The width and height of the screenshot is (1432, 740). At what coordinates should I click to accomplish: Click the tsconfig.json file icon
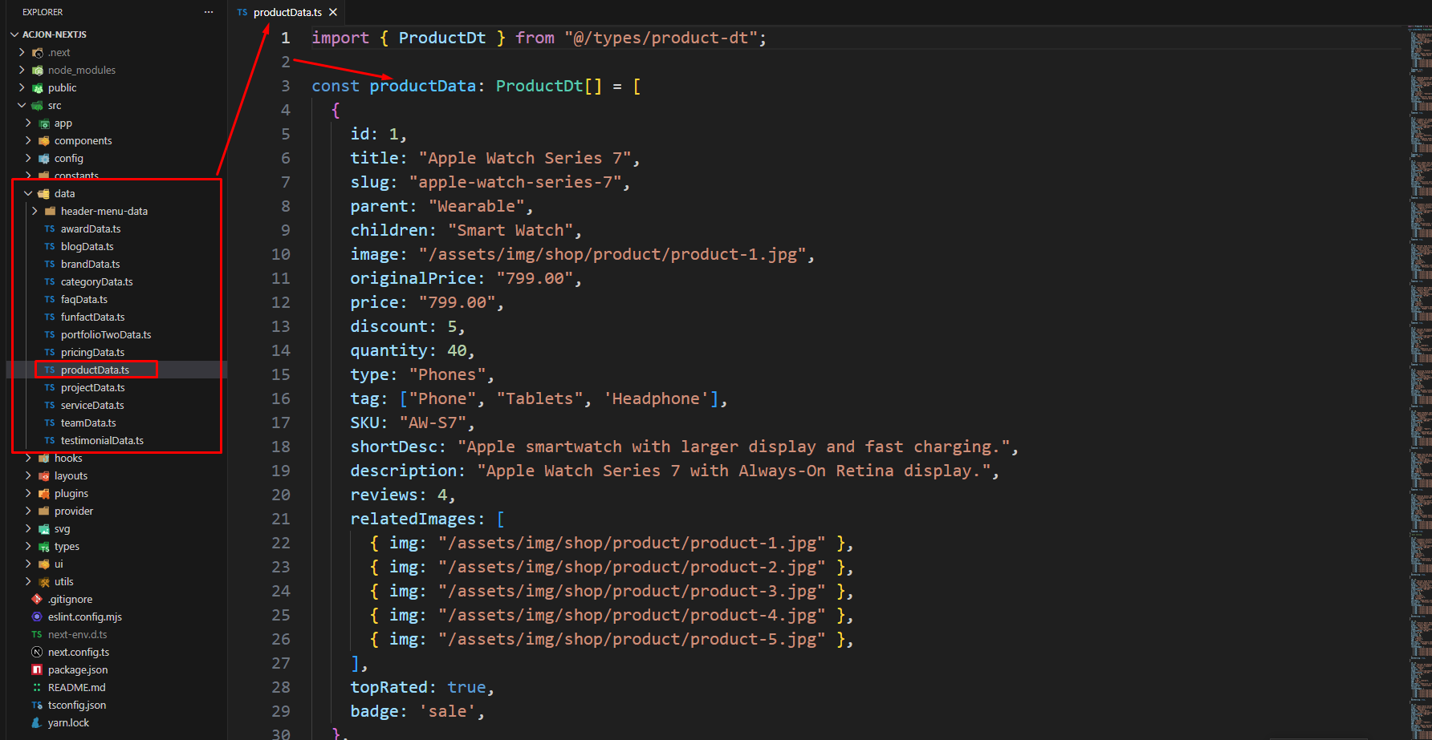click(x=37, y=705)
